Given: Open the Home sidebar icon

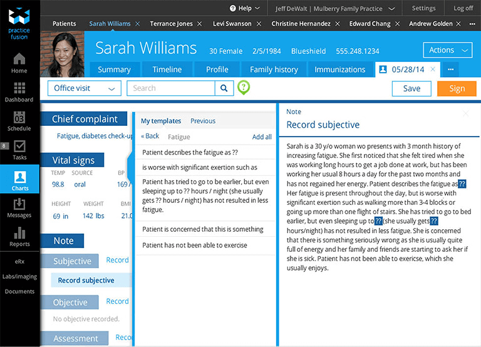Looking at the screenshot, I should 19,60.
